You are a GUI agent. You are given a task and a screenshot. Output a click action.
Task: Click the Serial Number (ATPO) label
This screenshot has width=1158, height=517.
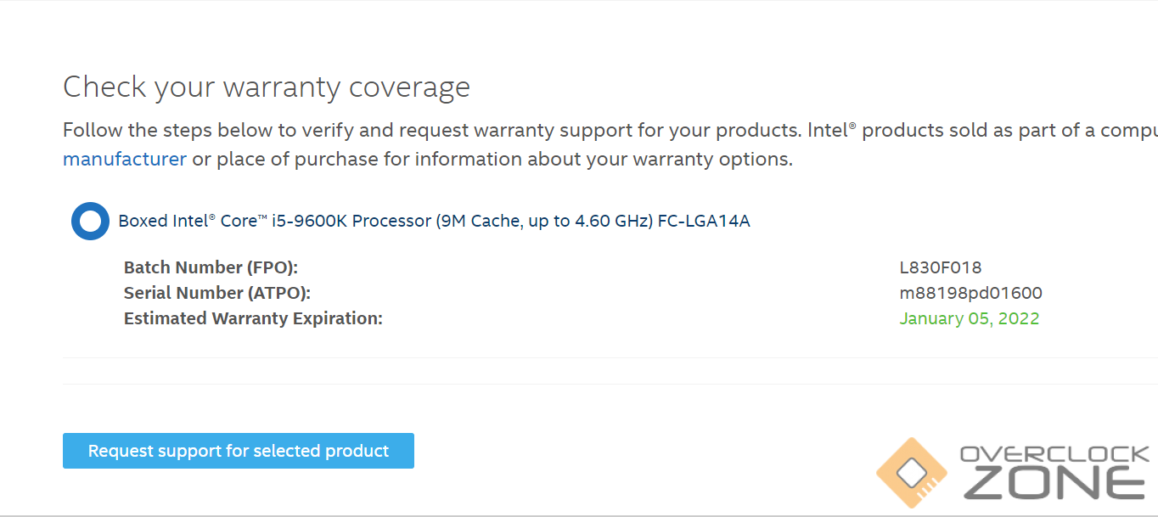click(217, 294)
